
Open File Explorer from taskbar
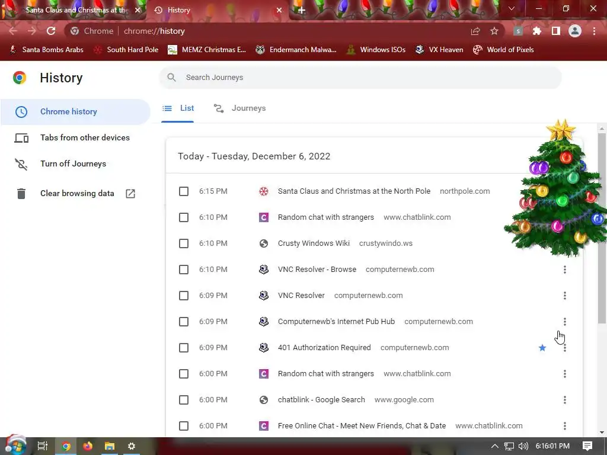(x=110, y=446)
